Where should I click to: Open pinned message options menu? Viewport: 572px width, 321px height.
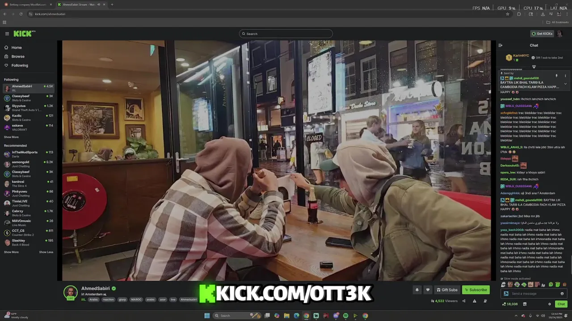565,76
